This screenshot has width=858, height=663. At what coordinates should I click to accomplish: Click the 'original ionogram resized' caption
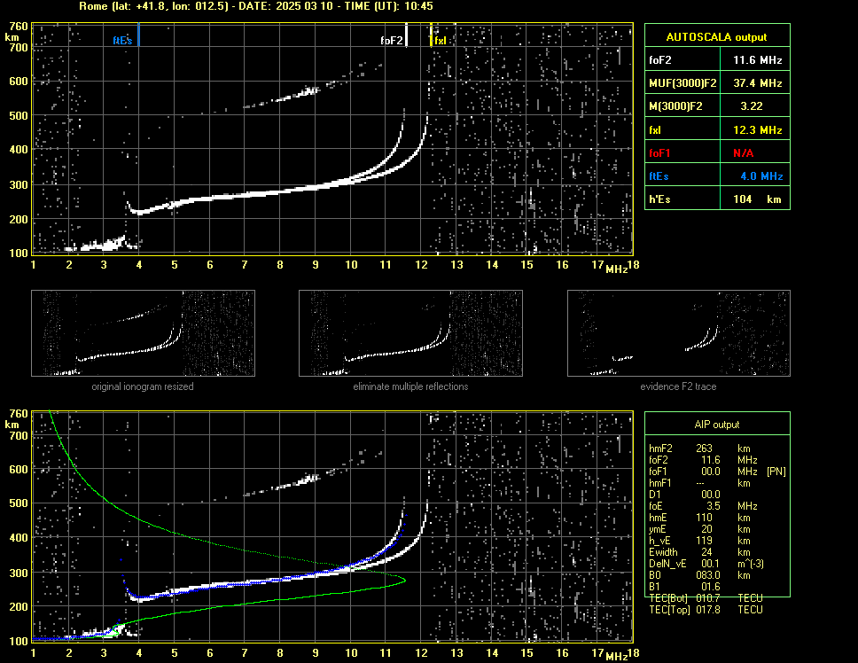143,386
